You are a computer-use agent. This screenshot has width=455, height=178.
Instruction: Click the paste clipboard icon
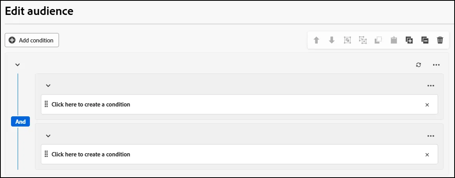click(394, 40)
